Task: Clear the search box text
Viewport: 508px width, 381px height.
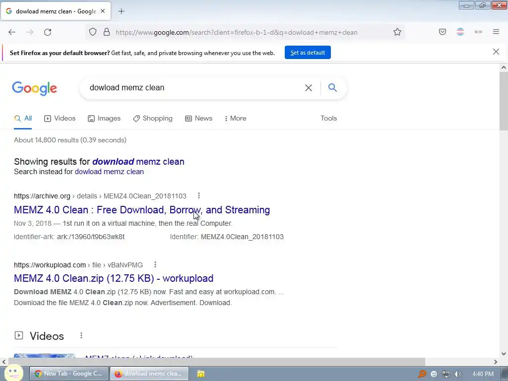Action: point(309,88)
